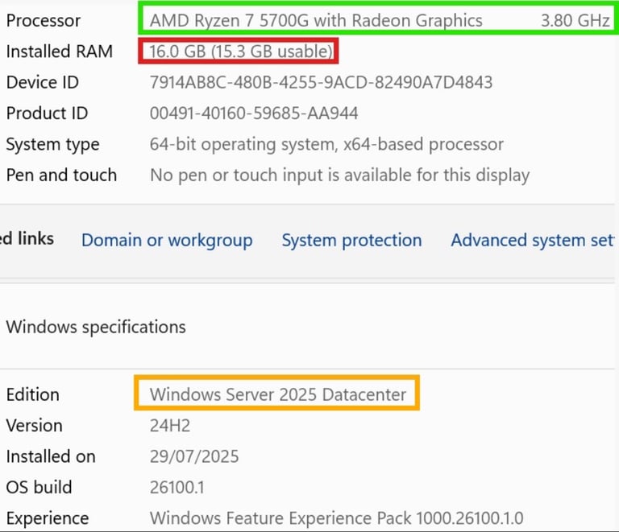Click the Edition label
Image resolution: width=619 pixels, height=532 pixels.
tap(33, 394)
